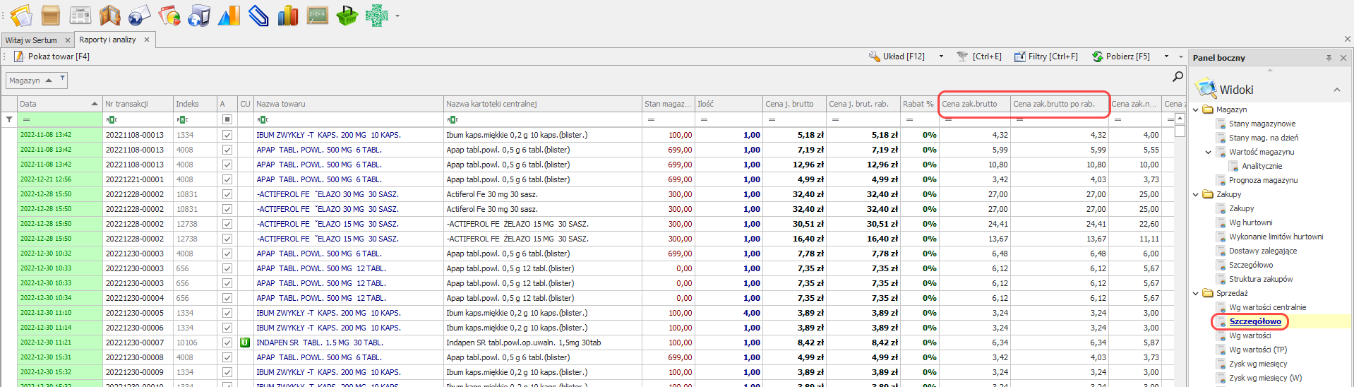This screenshot has width=1354, height=387.
Task: Collapse the Zakupy folder in the tree
Action: click(1196, 194)
